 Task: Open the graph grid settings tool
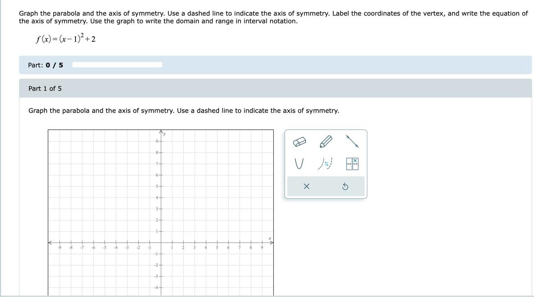coord(352,164)
